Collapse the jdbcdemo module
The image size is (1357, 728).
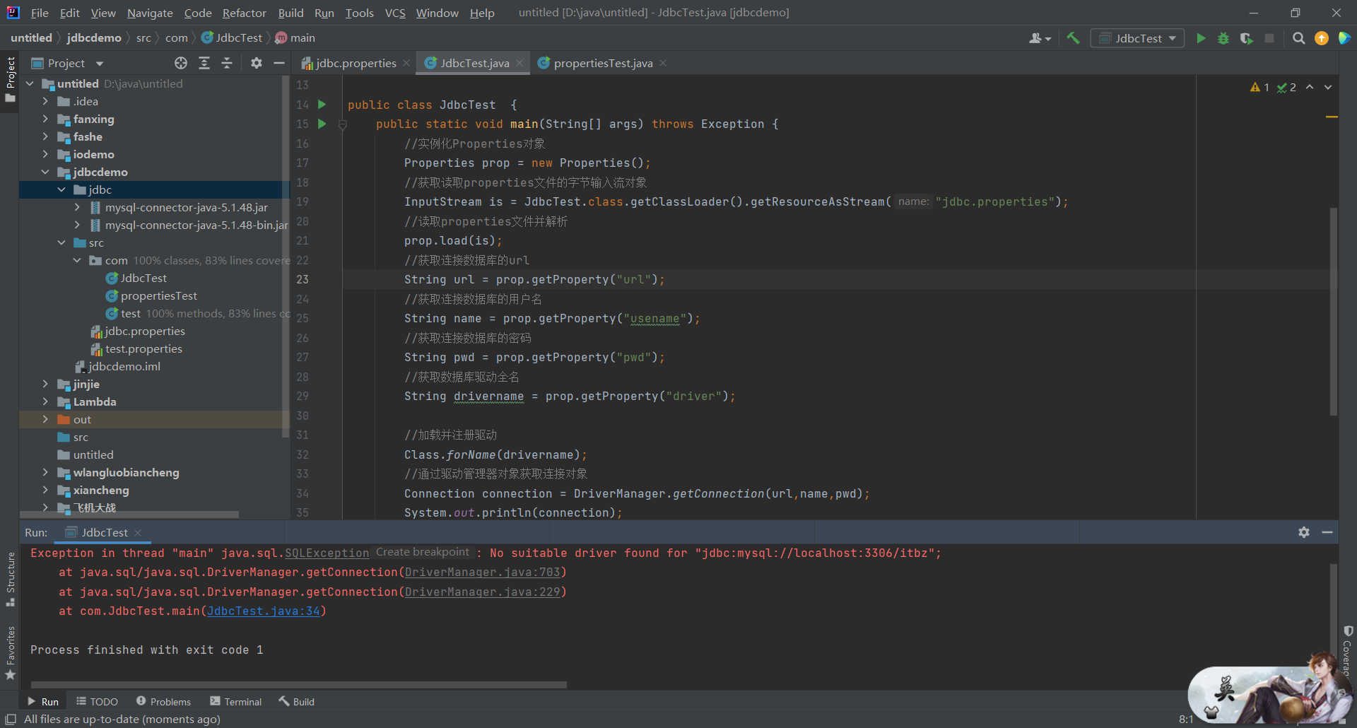coord(45,172)
